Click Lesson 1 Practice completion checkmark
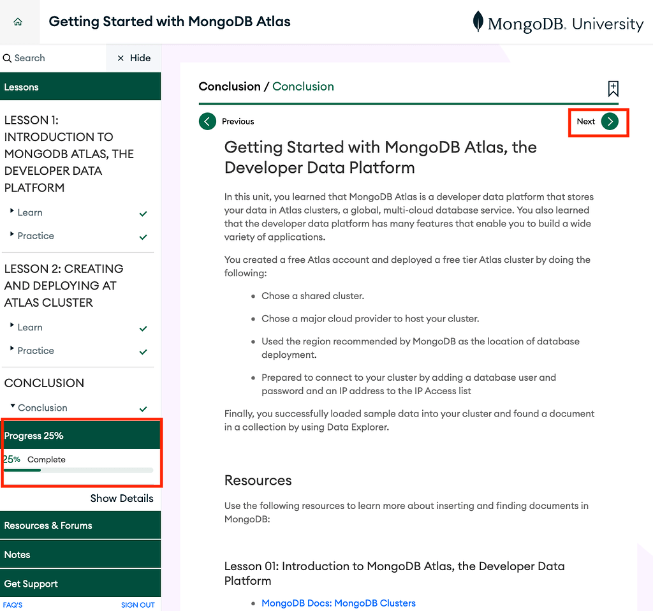Viewport: 653px width, 611px height. [143, 237]
